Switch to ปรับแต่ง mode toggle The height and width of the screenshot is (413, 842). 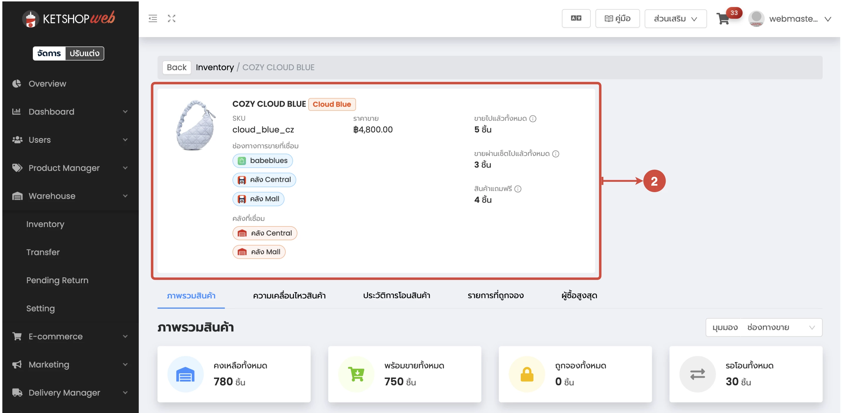click(84, 53)
